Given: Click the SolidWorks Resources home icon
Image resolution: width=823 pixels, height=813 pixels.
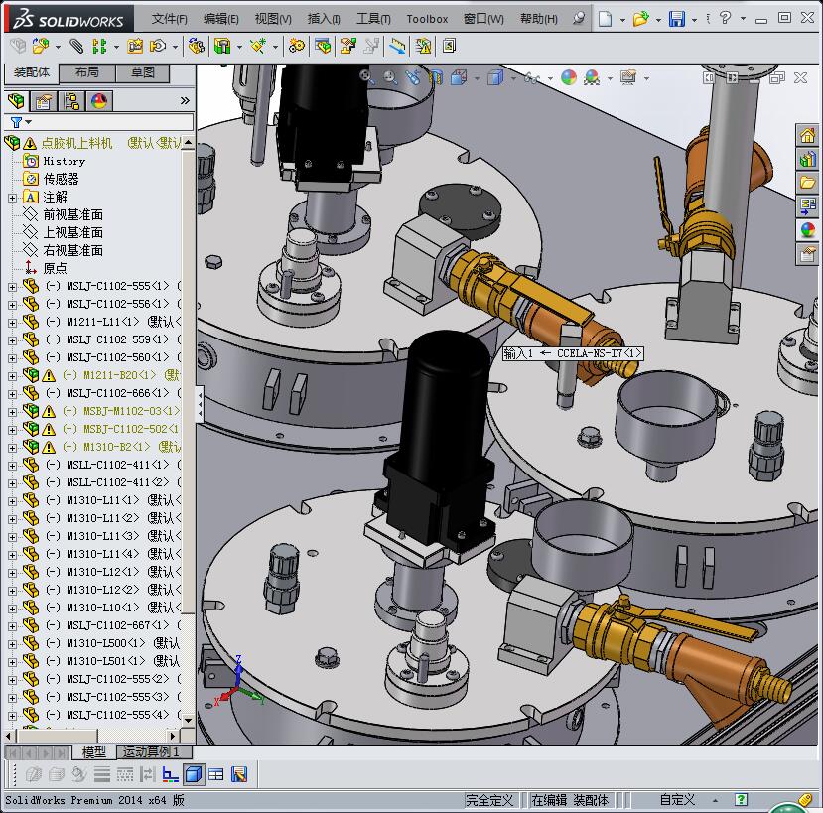Looking at the screenshot, I should (807, 135).
